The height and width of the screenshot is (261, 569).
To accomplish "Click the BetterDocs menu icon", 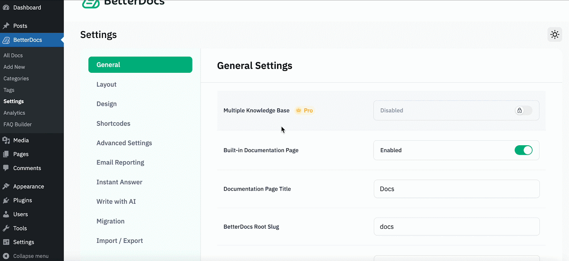I will coord(6,40).
